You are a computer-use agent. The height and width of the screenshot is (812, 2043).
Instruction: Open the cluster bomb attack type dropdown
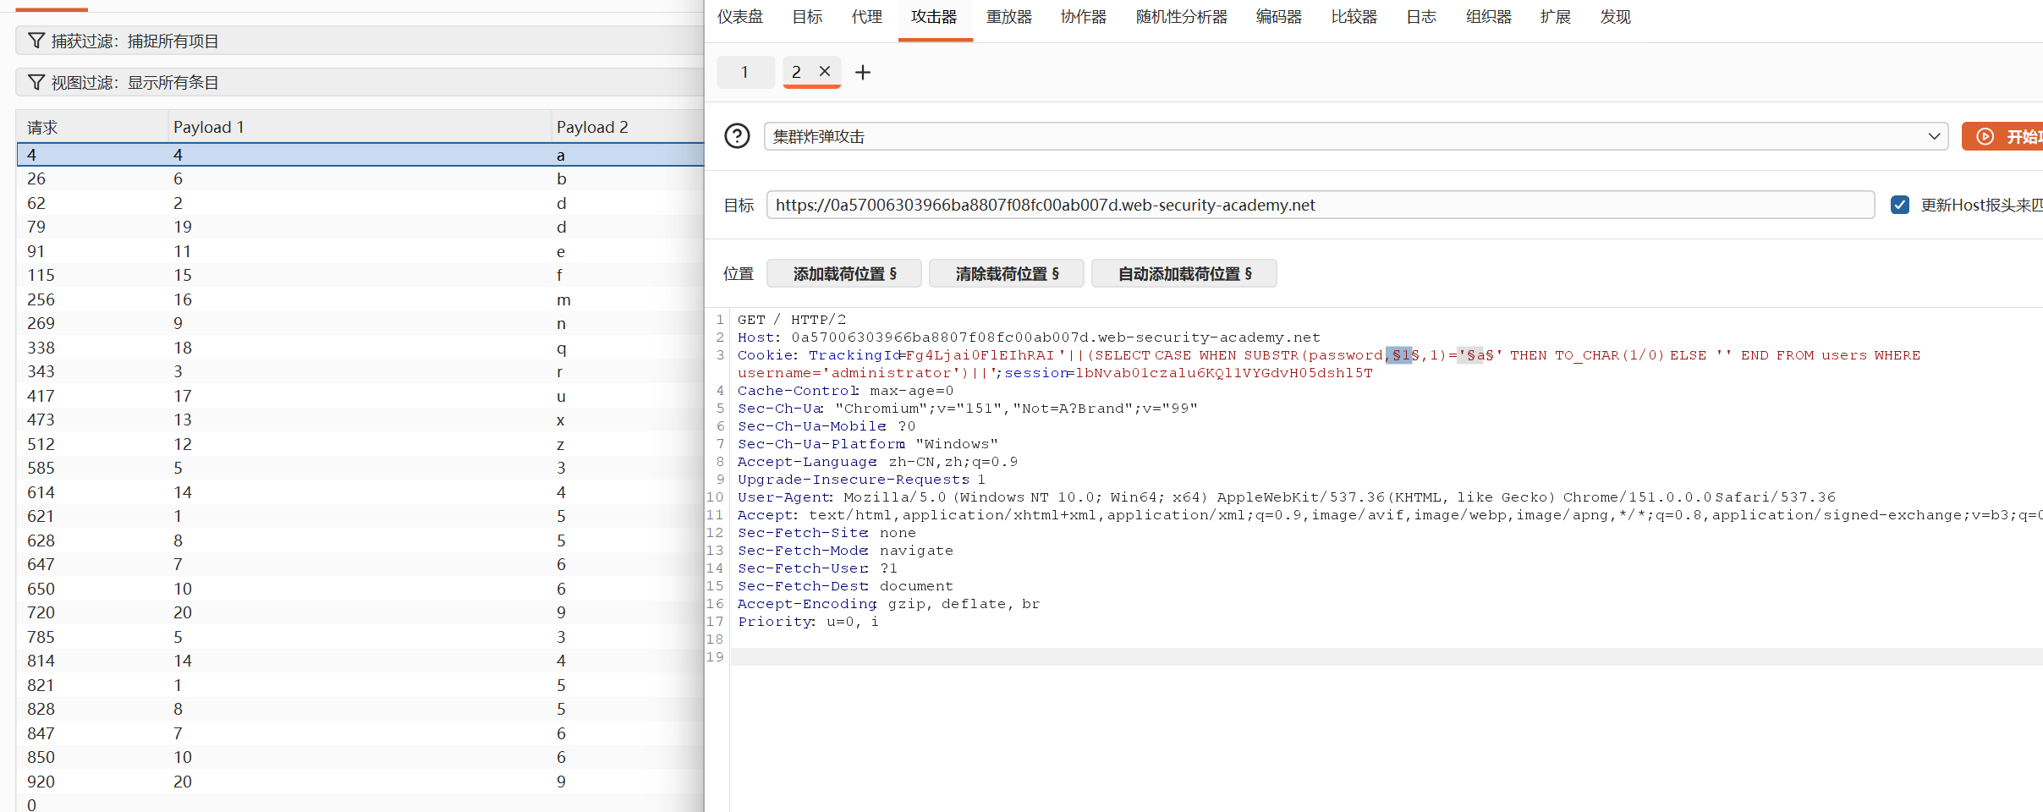coord(1356,136)
